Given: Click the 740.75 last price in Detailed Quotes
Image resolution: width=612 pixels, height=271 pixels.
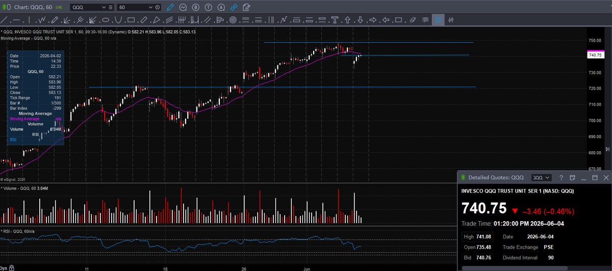Looking at the screenshot, I should point(484,209).
